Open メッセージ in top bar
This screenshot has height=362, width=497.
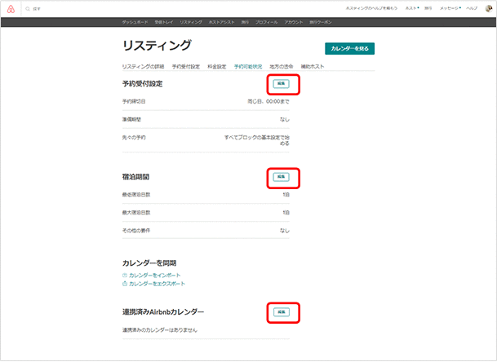click(450, 8)
